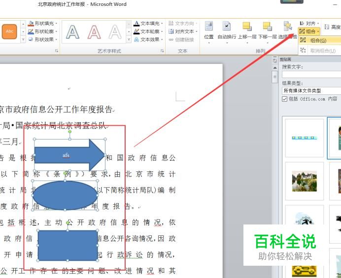The height and width of the screenshot is (278, 341).
Task: Expand the WordArt styles gallery
Action: tap(129, 40)
